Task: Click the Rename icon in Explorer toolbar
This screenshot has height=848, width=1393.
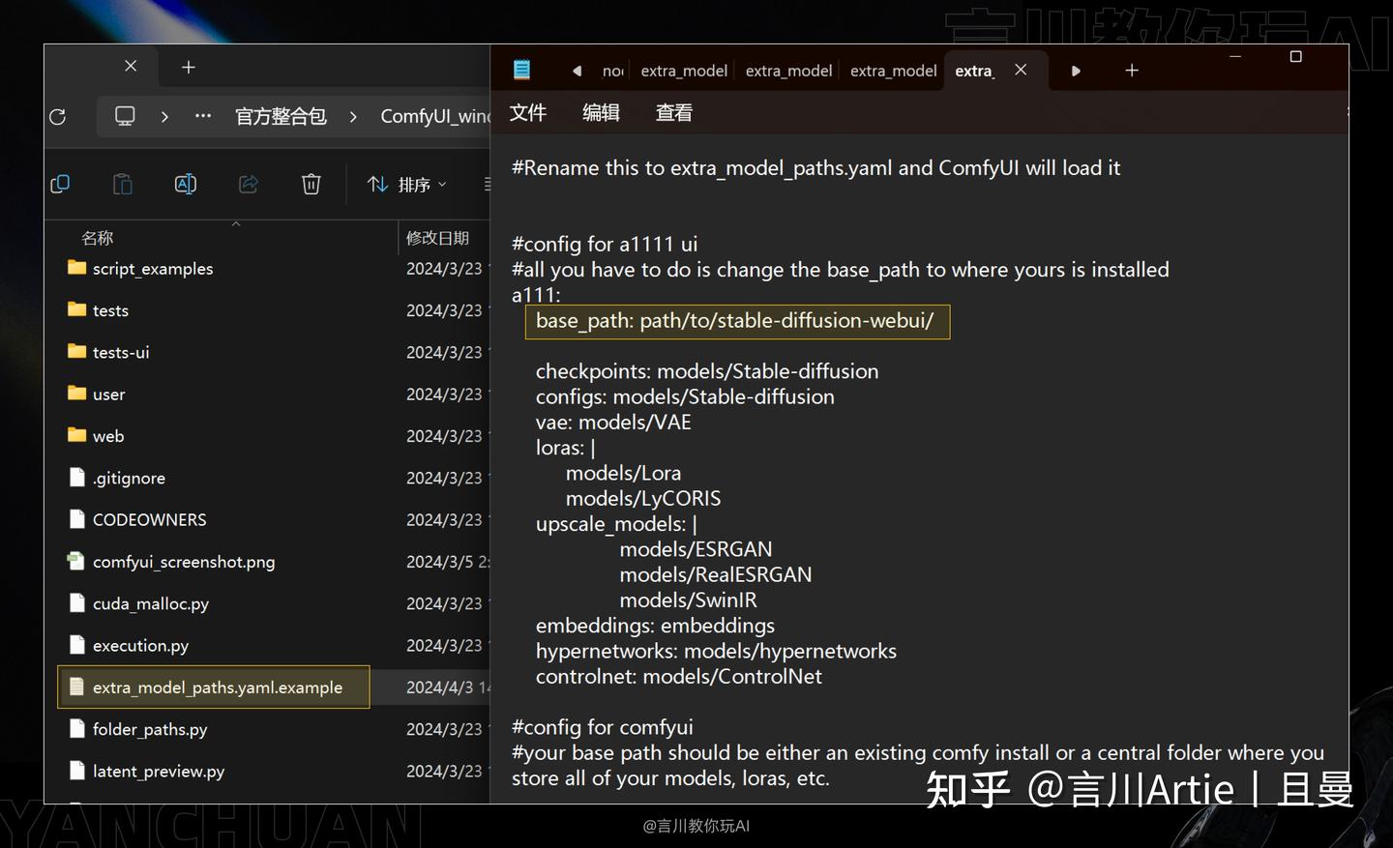Action: [x=186, y=184]
